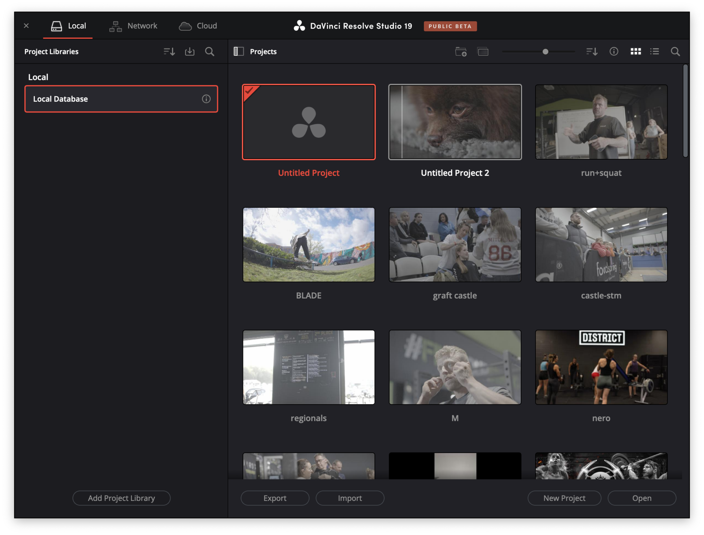The image size is (704, 535).
Task: Select the M project thumbnail
Action: tap(455, 367)
